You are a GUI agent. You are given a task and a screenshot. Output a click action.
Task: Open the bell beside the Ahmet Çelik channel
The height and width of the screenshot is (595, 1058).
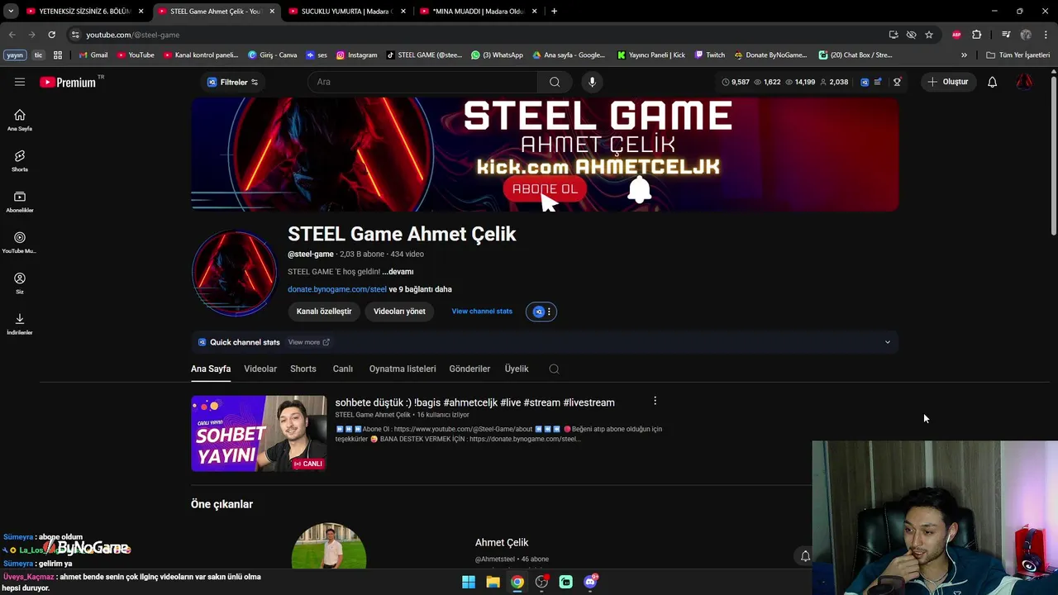click(x=805, y=556)
